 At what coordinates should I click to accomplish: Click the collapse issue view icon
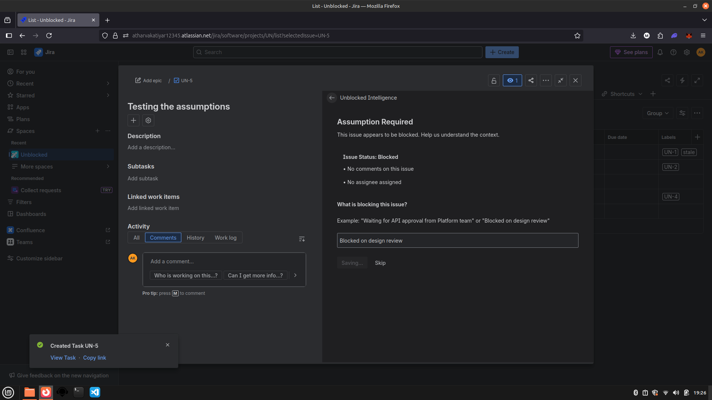coord(560,80)
